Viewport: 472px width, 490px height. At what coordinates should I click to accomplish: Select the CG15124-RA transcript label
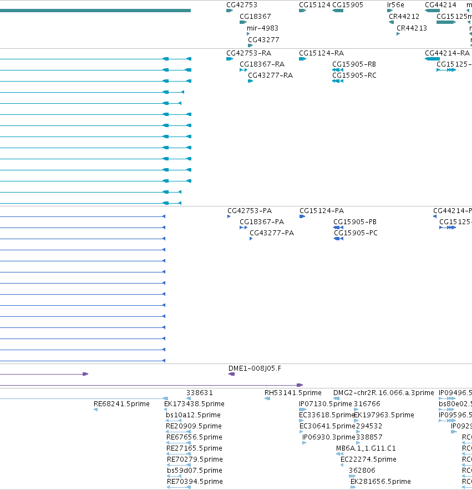point(322,53)
